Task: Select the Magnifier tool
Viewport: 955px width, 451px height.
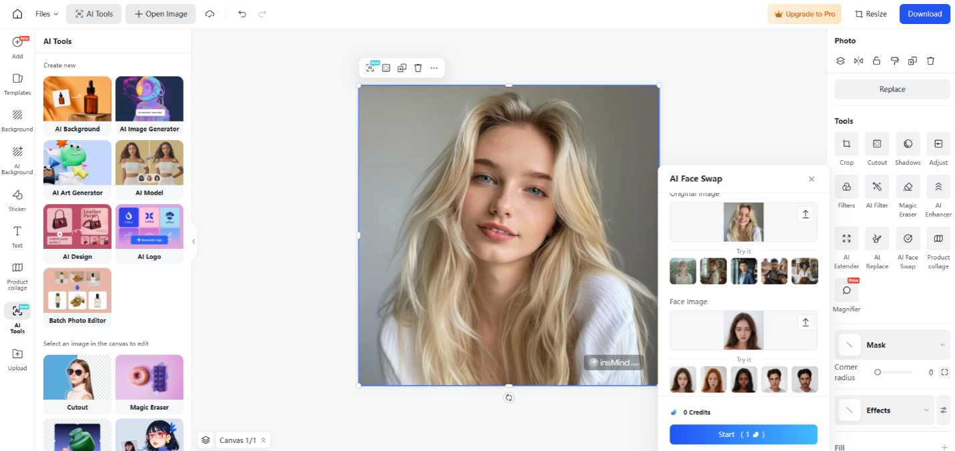Action: click(x=847, y=296)
